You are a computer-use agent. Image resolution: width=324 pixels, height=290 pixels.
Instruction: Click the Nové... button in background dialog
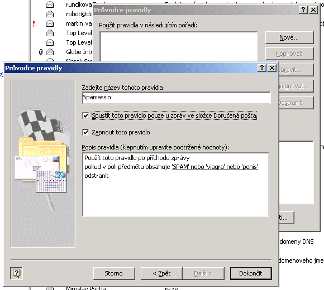coord(289,37)
